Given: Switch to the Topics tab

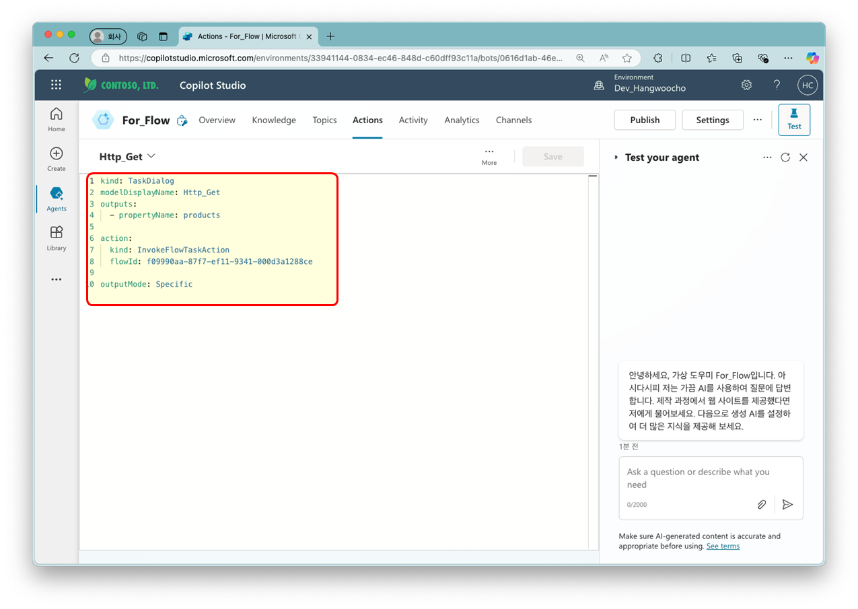Looking at the screenshot, I should pos(324,120).
